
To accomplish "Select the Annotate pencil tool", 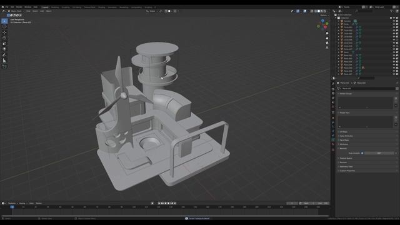I will click(x=4, y=55).
